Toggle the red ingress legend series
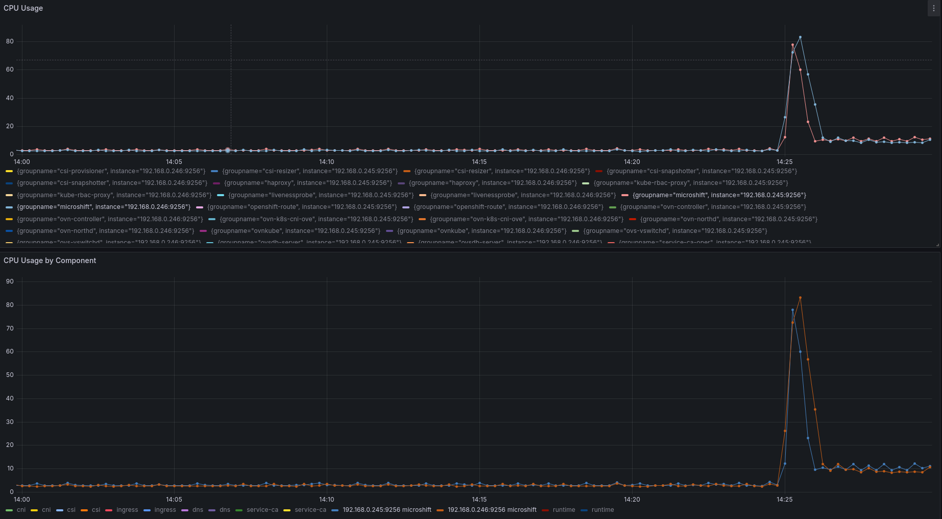Screen dimensions: 942x519 (127, 510)
